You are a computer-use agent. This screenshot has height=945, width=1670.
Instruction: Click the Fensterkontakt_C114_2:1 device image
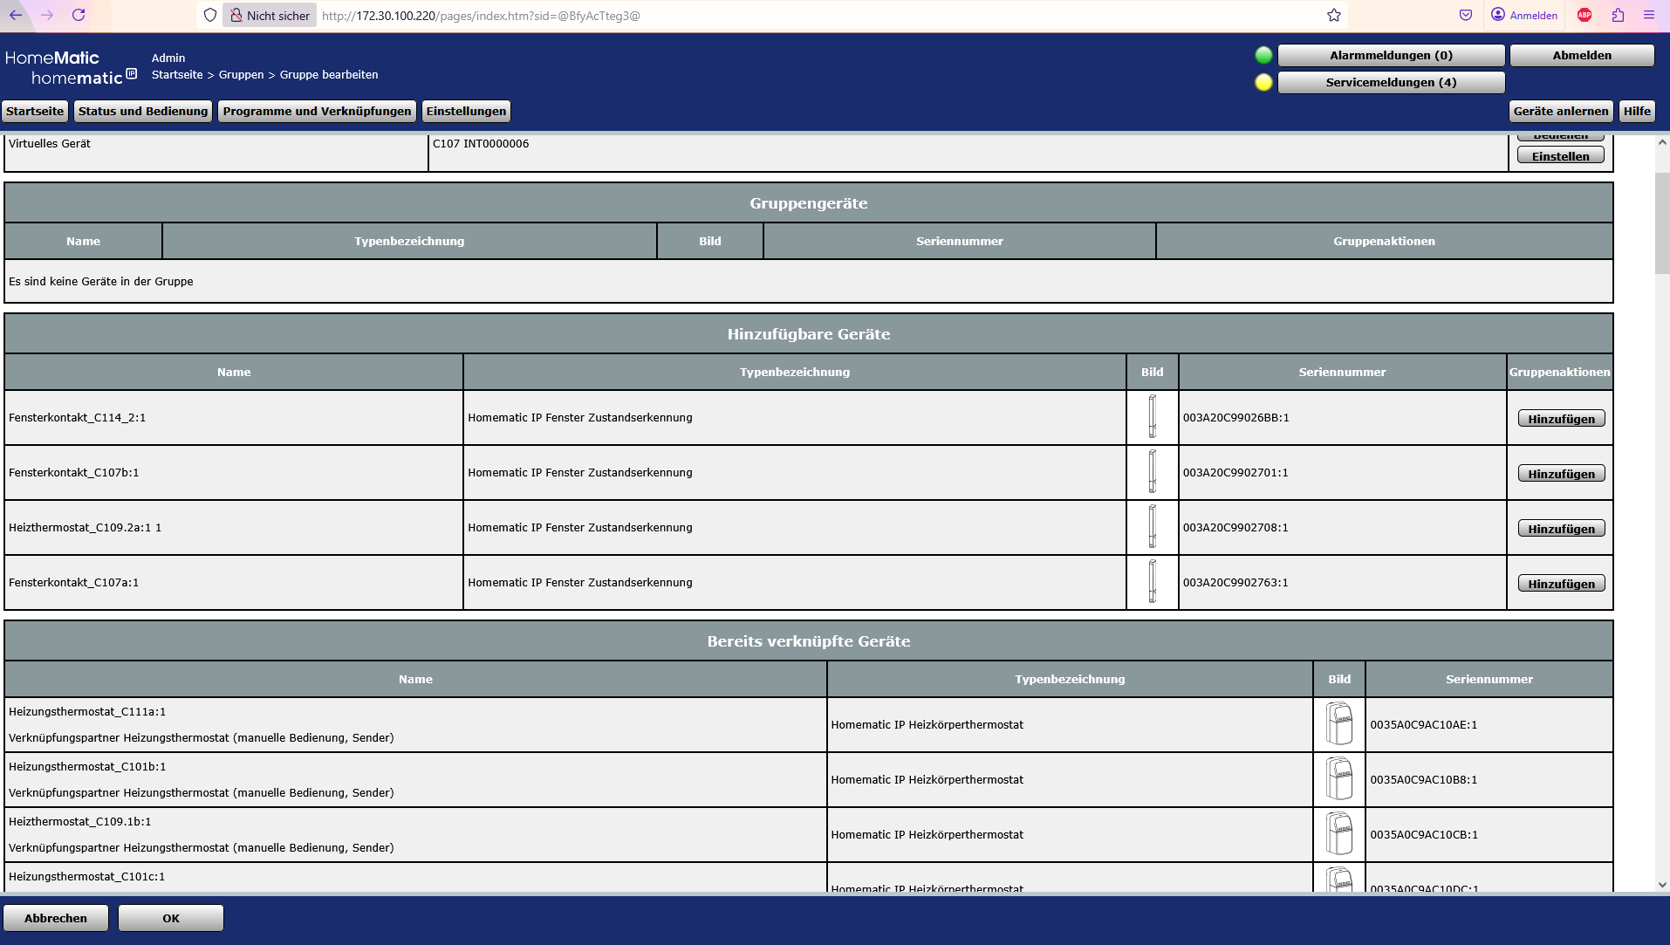tap(1152, 417)
